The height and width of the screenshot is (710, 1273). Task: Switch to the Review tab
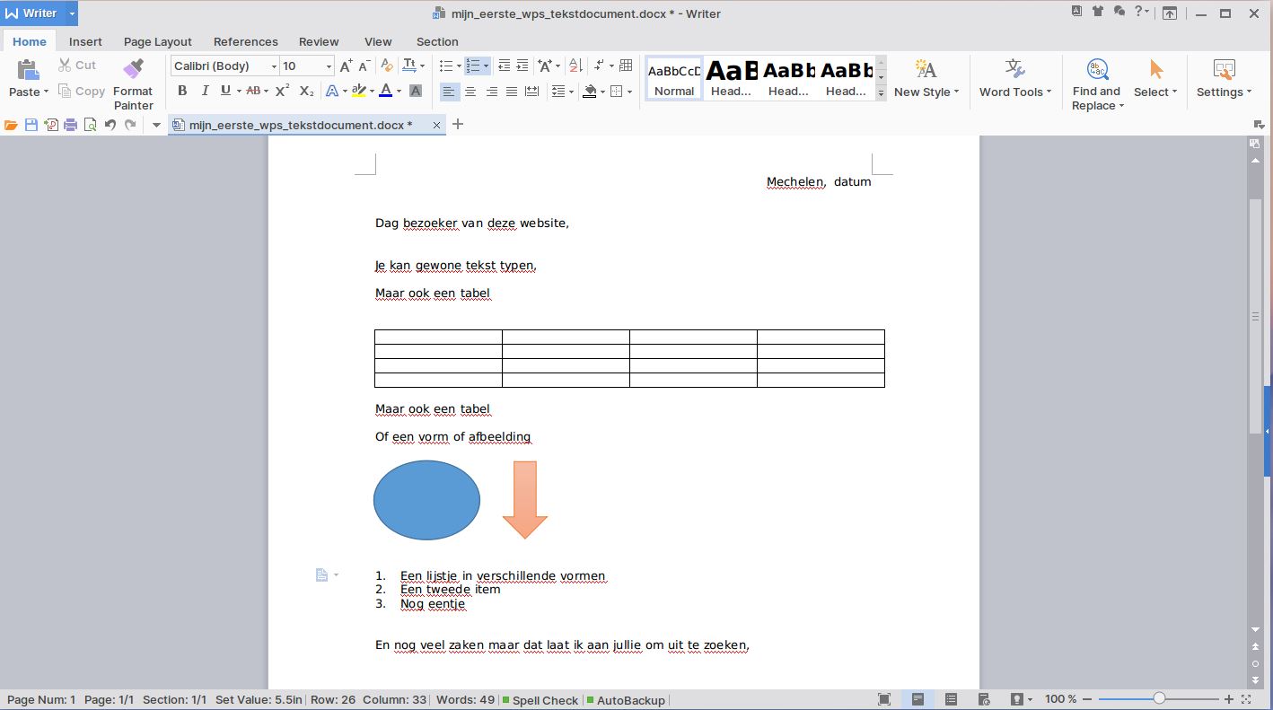click(319, 41)
